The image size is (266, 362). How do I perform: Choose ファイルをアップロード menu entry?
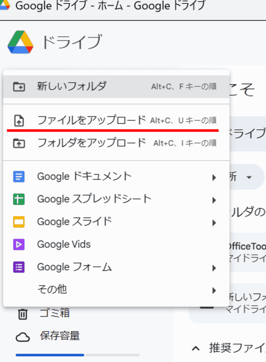pyautogui.click(x=91, y=121)
